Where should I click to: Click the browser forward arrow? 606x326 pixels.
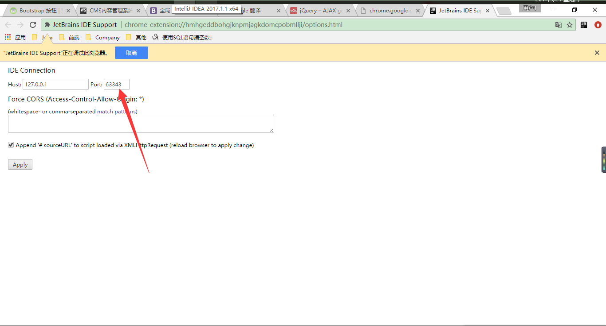point(20,25)
